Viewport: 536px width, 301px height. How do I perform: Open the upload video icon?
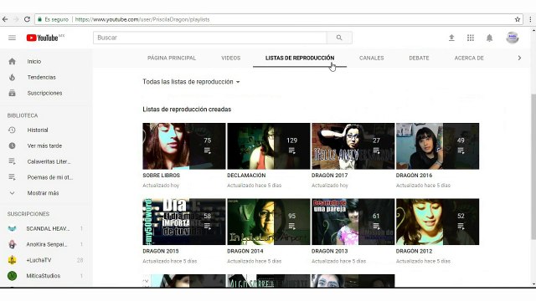coord(451,38)
